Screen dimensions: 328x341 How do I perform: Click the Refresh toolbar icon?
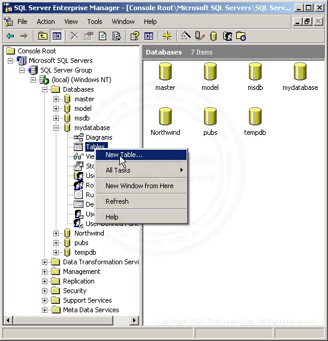point(103,36)
